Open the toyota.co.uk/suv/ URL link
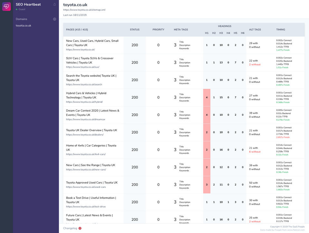 pos(83,67)
